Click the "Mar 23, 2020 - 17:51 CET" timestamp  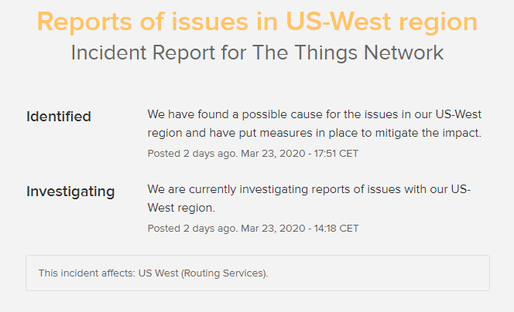click(x=300, y=154)
